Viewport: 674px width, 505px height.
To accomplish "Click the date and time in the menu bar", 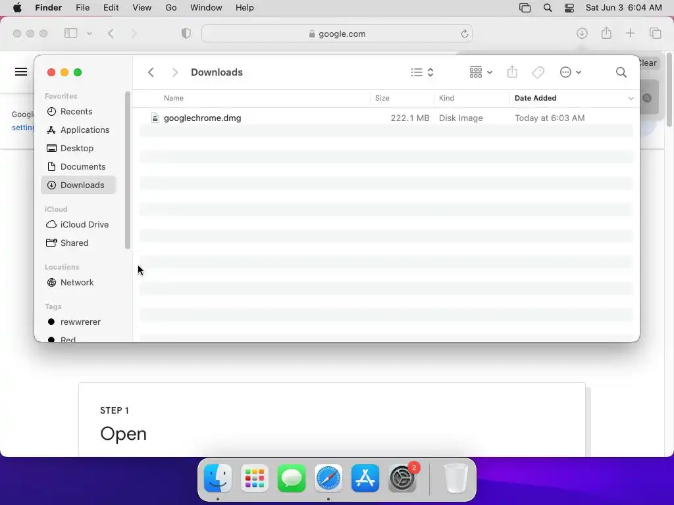I will coord(624,8).
